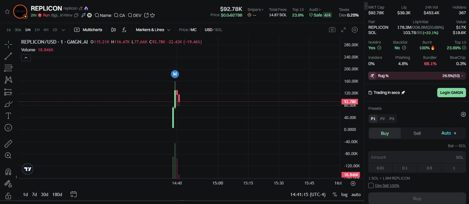
Task: Open the external share link icon
Action: tap(147, 15)
